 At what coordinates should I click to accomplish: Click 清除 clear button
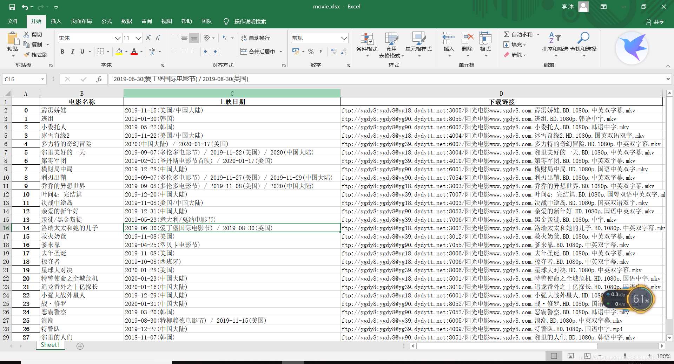pos(515,55)
